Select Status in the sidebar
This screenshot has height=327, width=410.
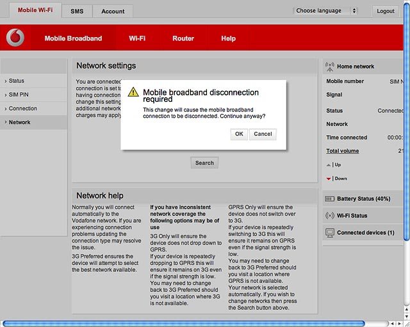click(34, 81)
